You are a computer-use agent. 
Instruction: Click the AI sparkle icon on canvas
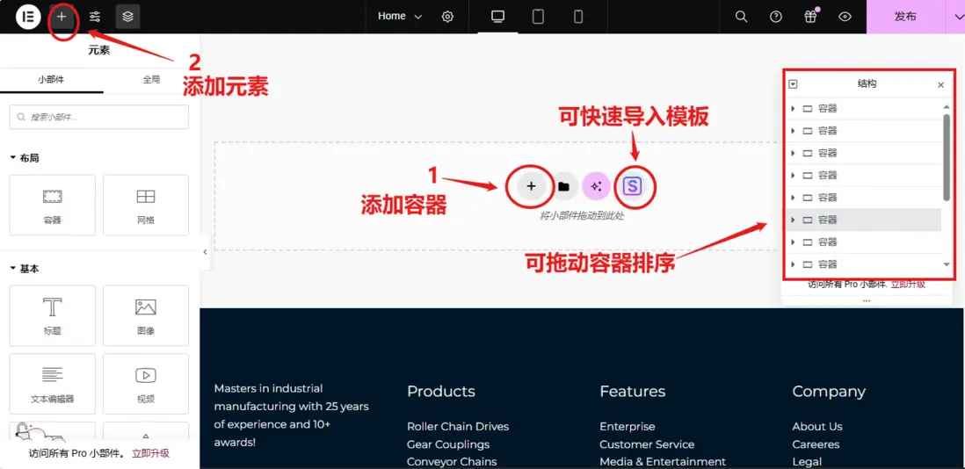(596, 186)
